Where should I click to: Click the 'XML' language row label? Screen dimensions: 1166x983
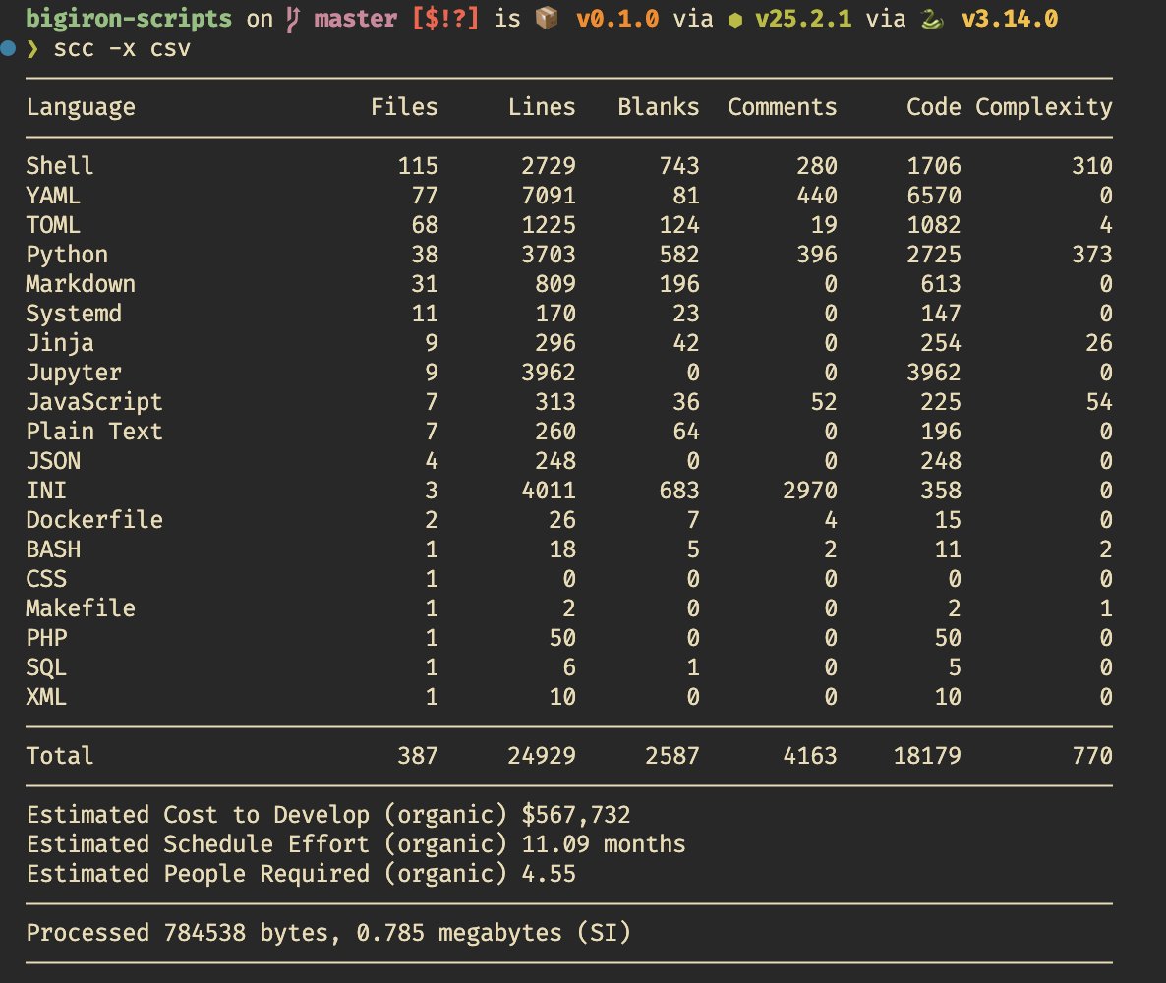[x=46, y=696]
